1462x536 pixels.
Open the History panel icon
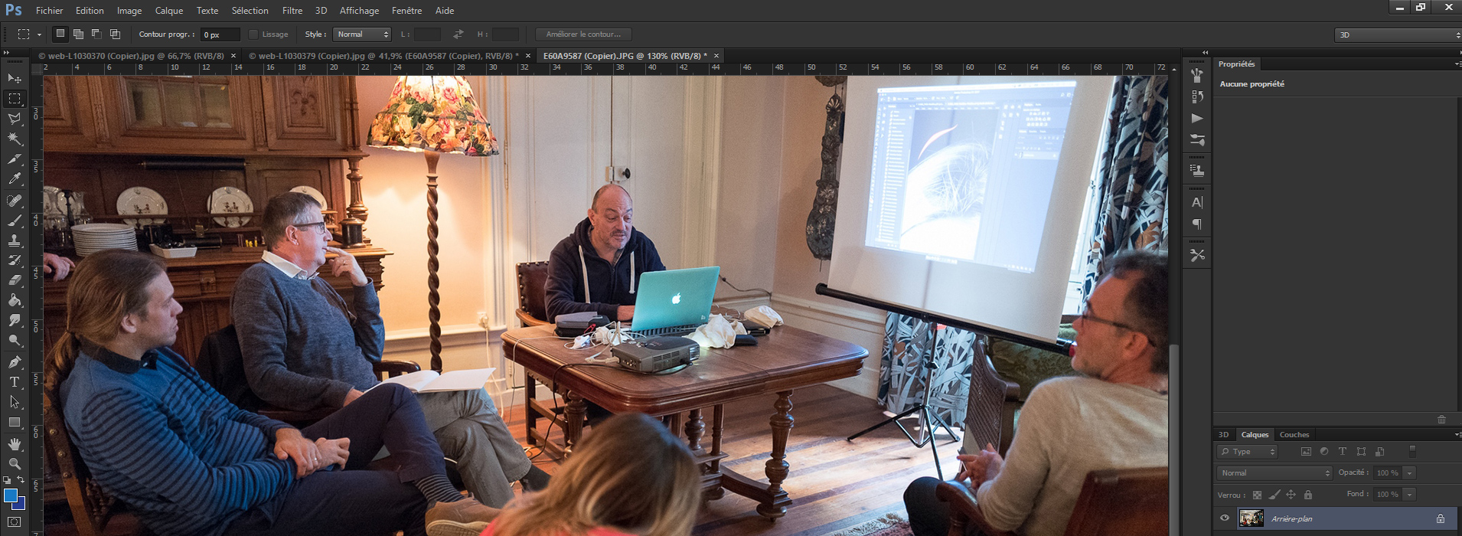click(x=1197, y=96)
